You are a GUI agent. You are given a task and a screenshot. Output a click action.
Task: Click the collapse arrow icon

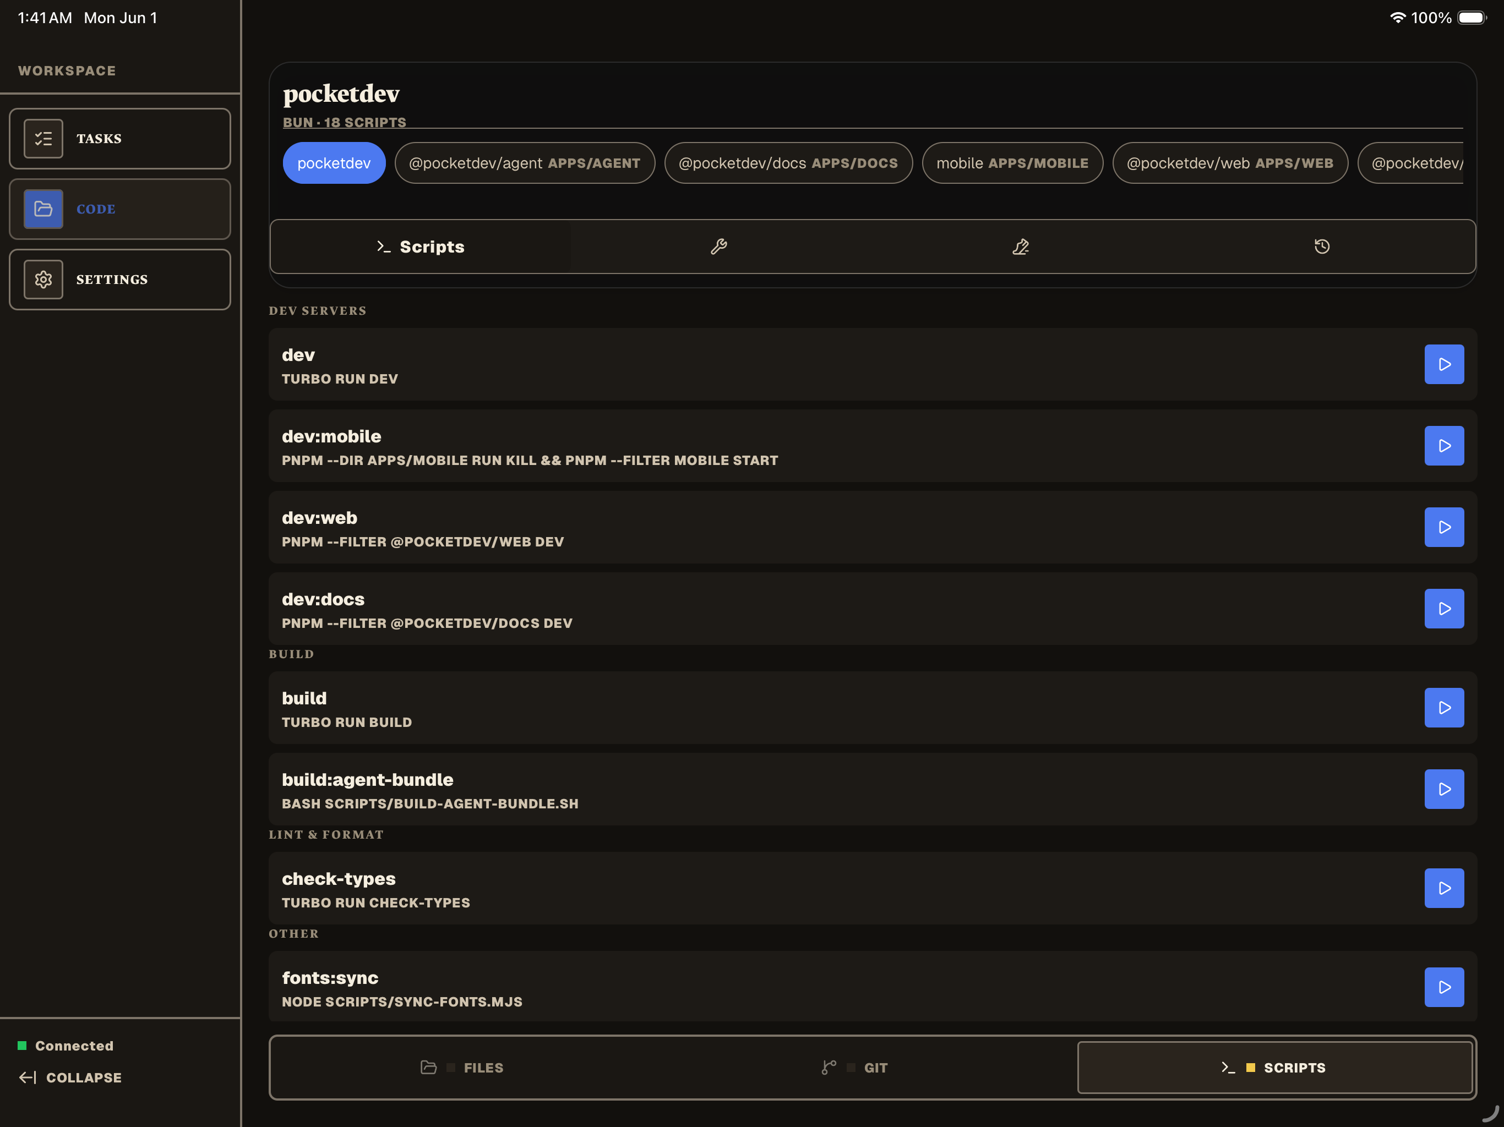point(27,1077)
